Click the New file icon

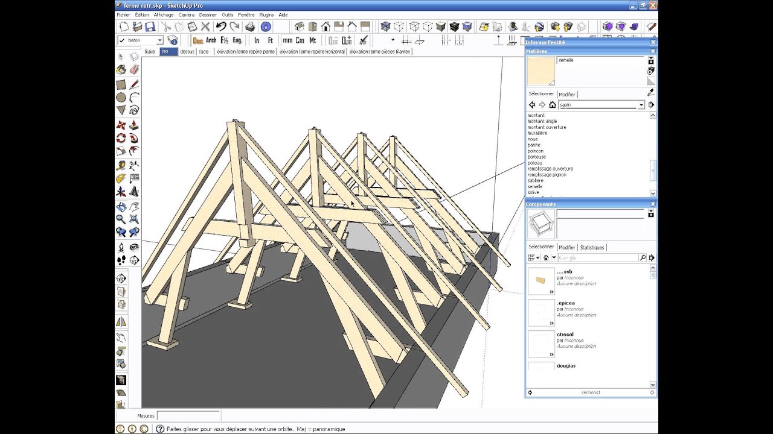[124, 27]
